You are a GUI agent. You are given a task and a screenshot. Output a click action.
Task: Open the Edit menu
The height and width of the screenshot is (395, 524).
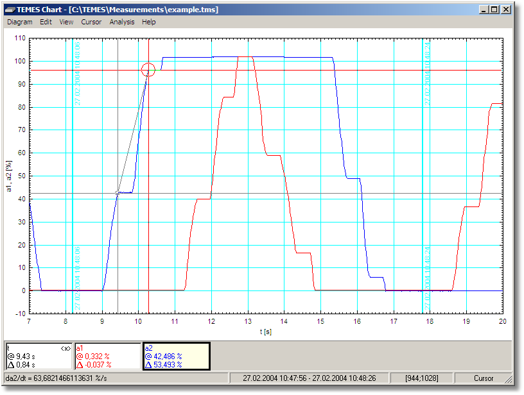point(46,22)
